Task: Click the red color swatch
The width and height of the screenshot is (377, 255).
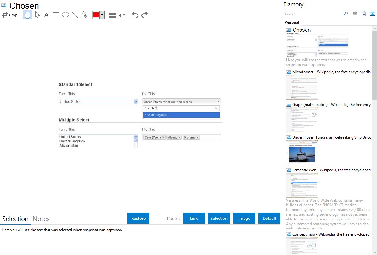Action: pyautogui.click(x=96, y=15)
